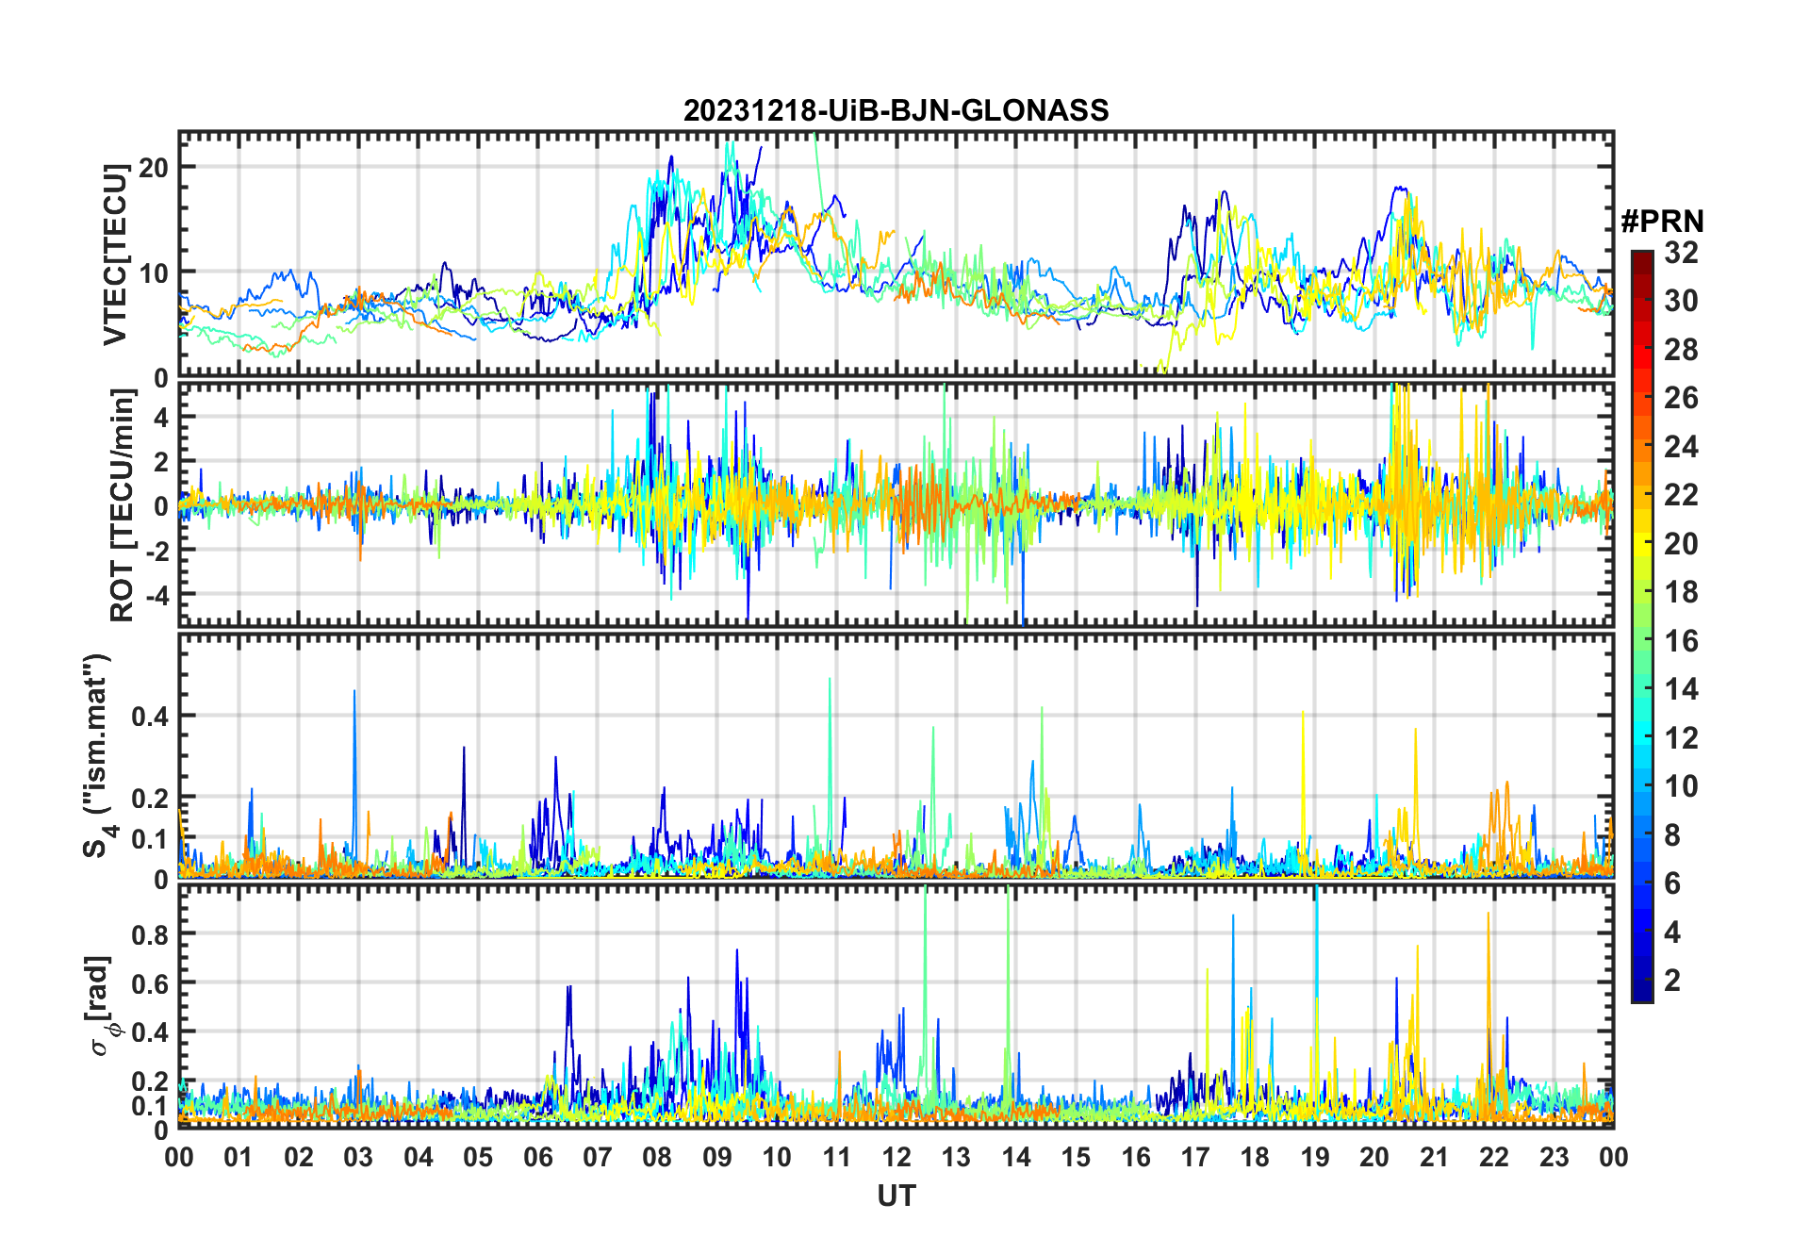Click x-axis tick label 08

tap(657, 1157)
